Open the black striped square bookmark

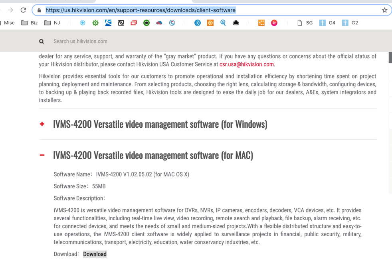click(121, 23)
